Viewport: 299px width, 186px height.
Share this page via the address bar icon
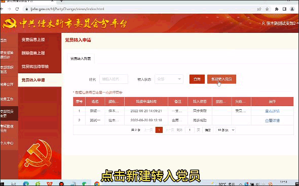click(259, 9)
